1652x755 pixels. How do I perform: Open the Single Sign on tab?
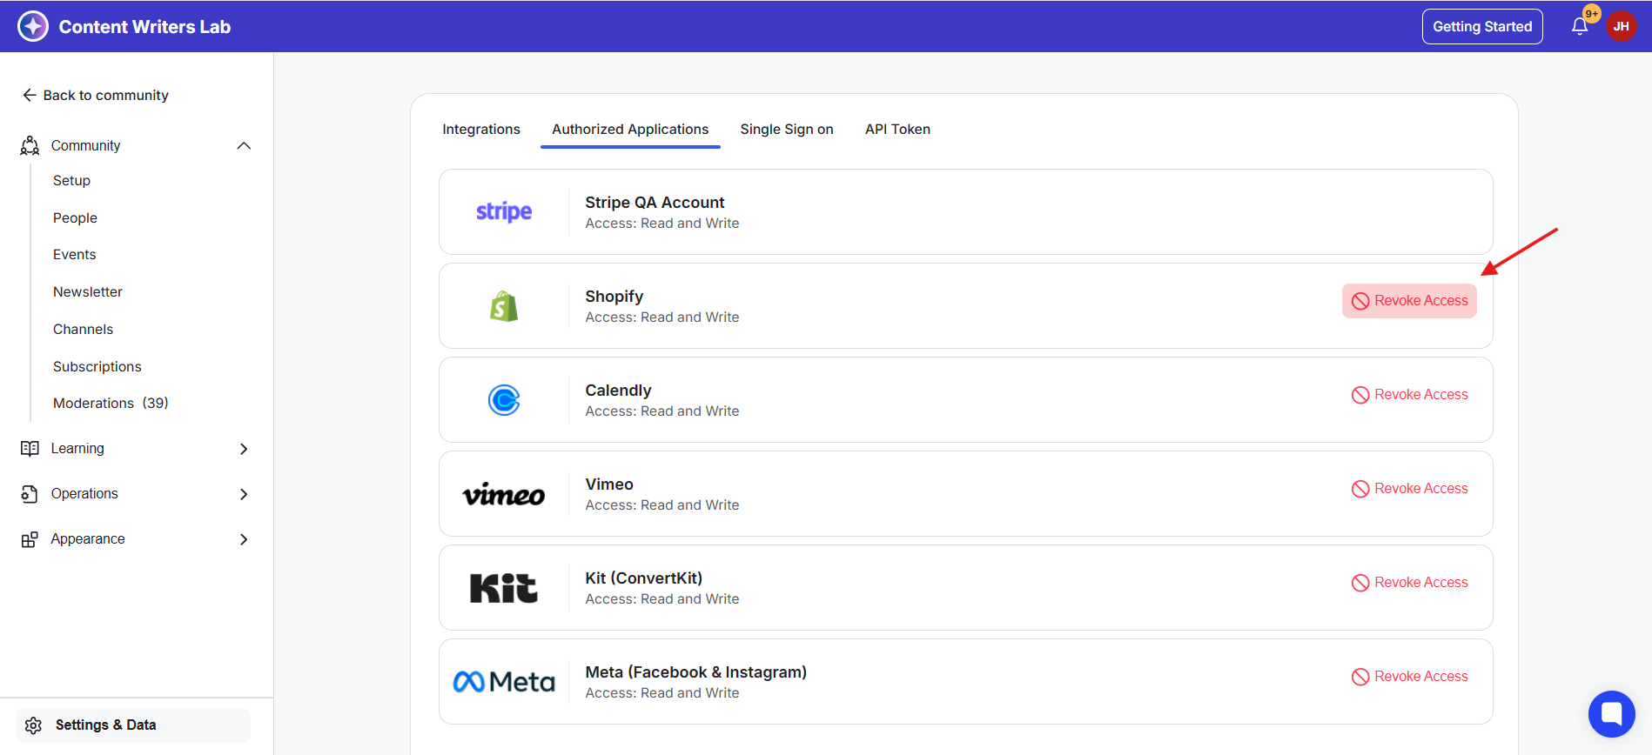(787, 129)
